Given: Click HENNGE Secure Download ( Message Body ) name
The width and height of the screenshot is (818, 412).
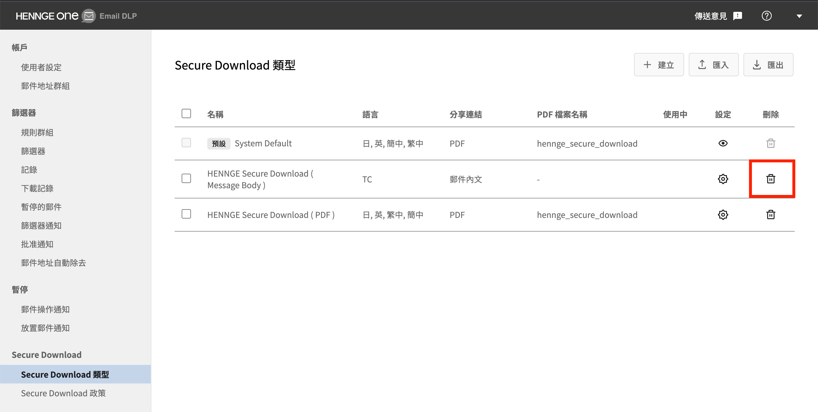Looking at the screenshot, I should coord(260,179).
